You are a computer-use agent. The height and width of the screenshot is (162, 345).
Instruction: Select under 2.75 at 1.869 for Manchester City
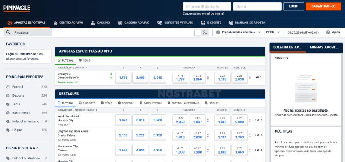[x=239, y=150]
